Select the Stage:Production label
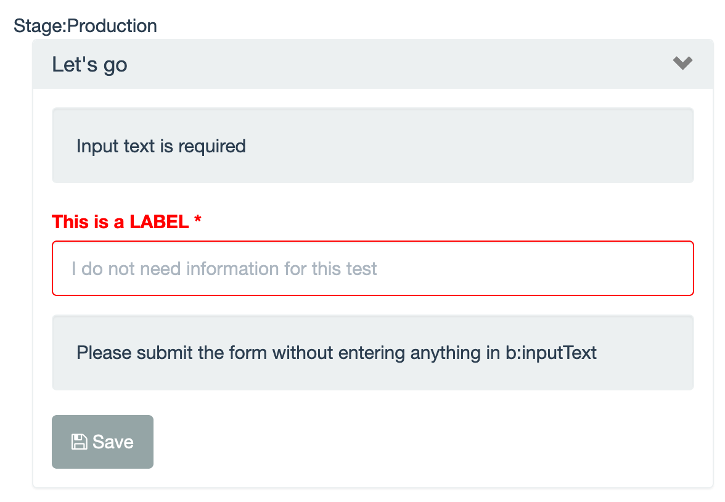The image size is (725, 502). pos(86,25)
